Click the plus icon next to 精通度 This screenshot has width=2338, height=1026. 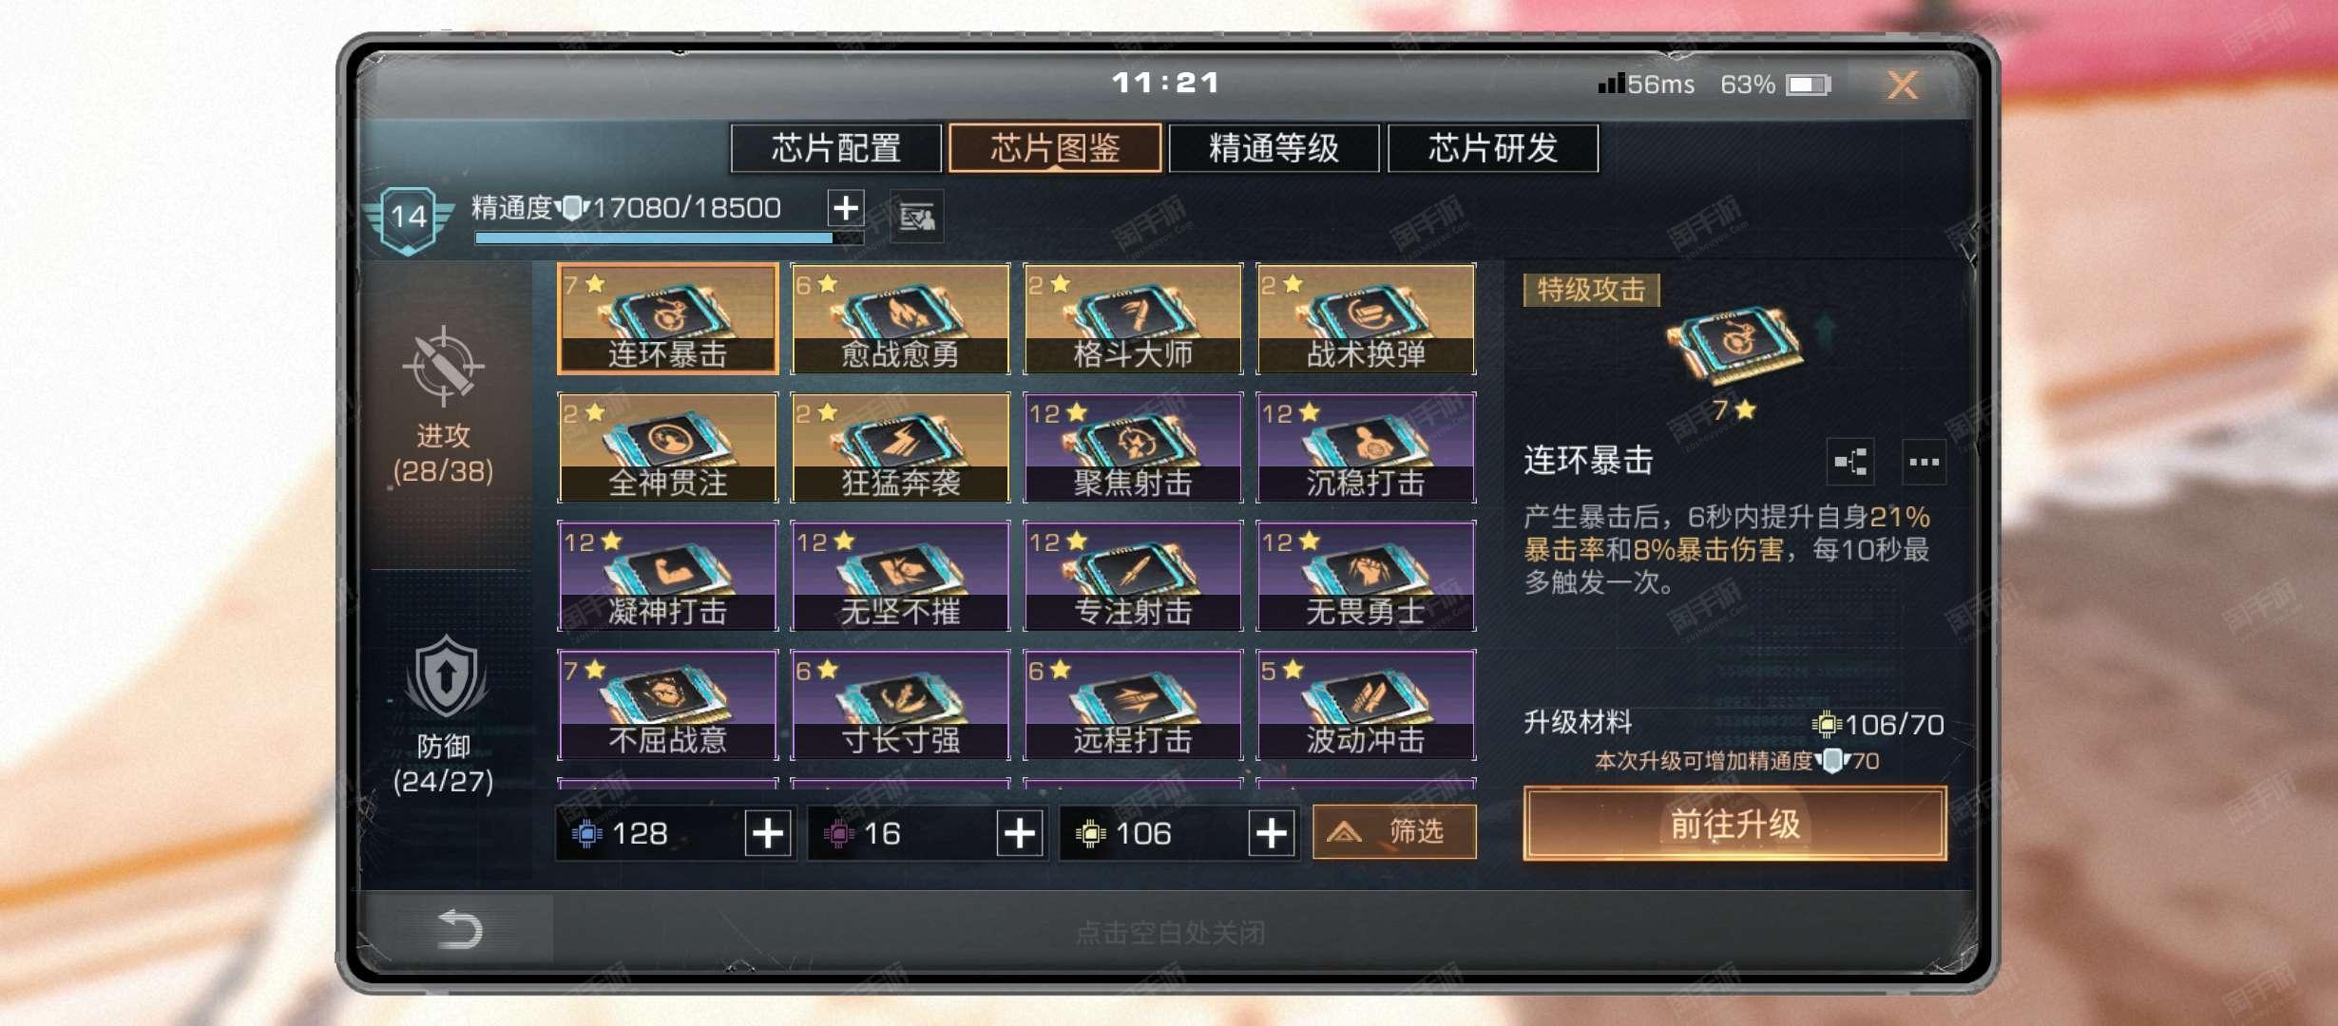tap(846, 208)
